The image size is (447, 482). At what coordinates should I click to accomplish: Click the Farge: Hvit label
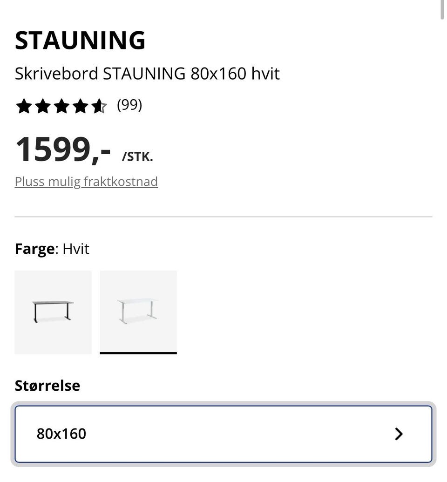pos(52,249)
